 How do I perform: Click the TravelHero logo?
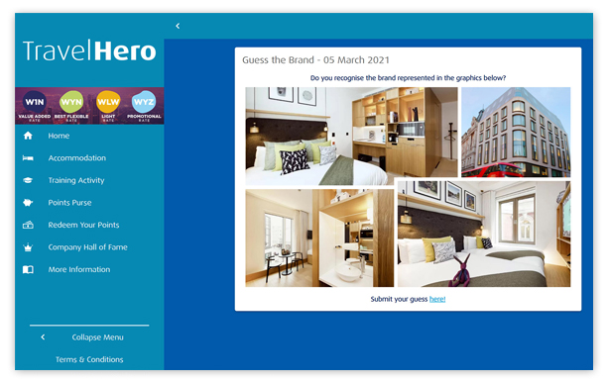pos(89,50)
